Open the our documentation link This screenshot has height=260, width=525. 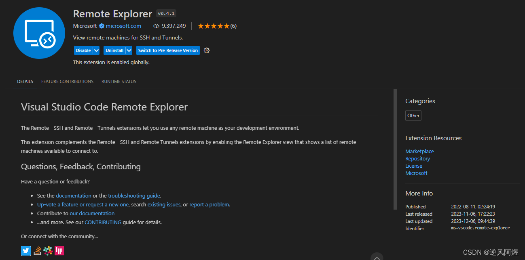[92, 213]
